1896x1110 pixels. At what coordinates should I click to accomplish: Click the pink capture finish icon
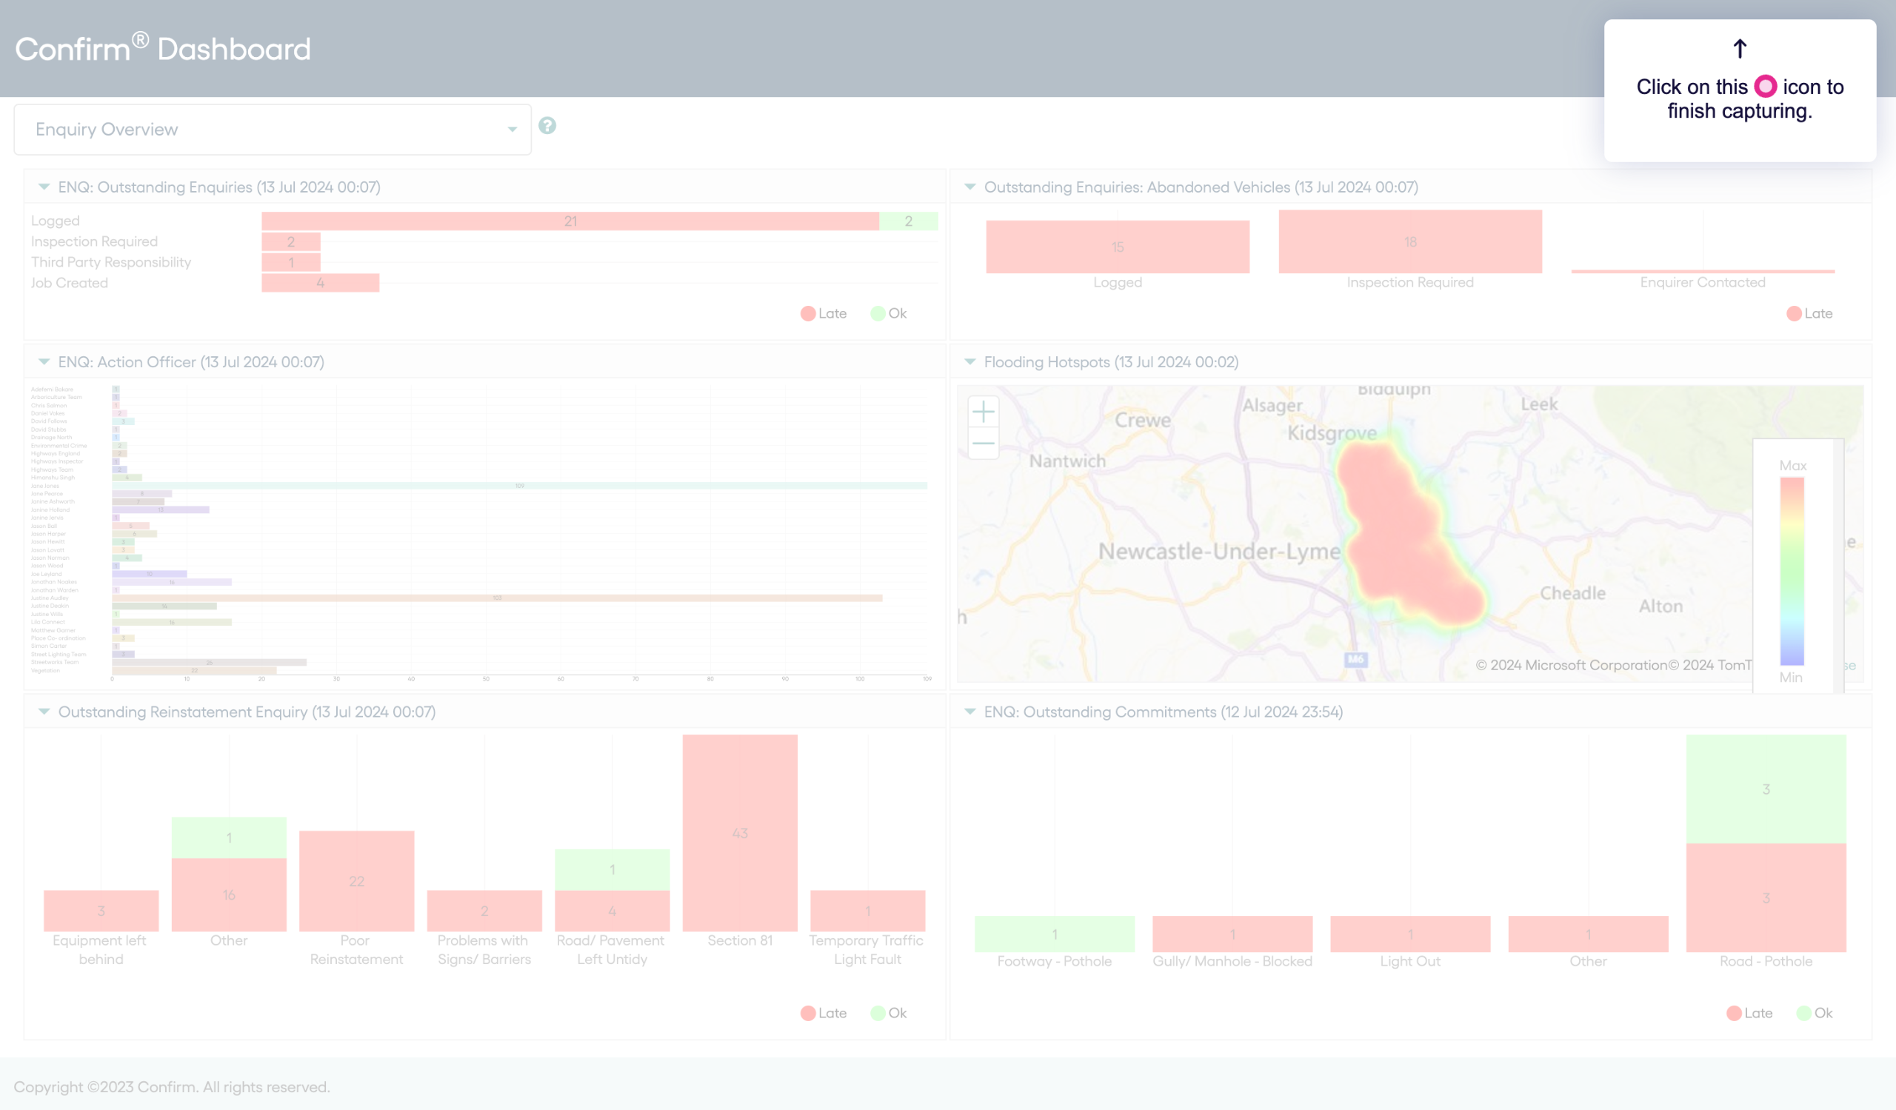tap(1765, 87)
